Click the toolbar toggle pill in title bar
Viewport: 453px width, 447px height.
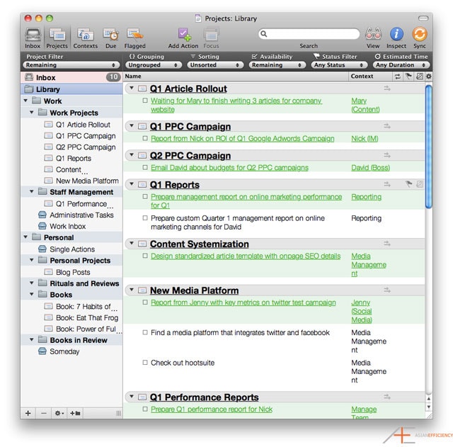423,18
